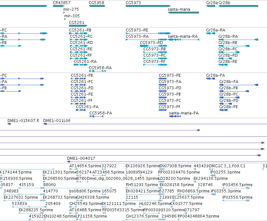The height and width of the screenshot is (221, 267).
Task: Select the Gr28b-PD protein label
Action: (229, 101)
